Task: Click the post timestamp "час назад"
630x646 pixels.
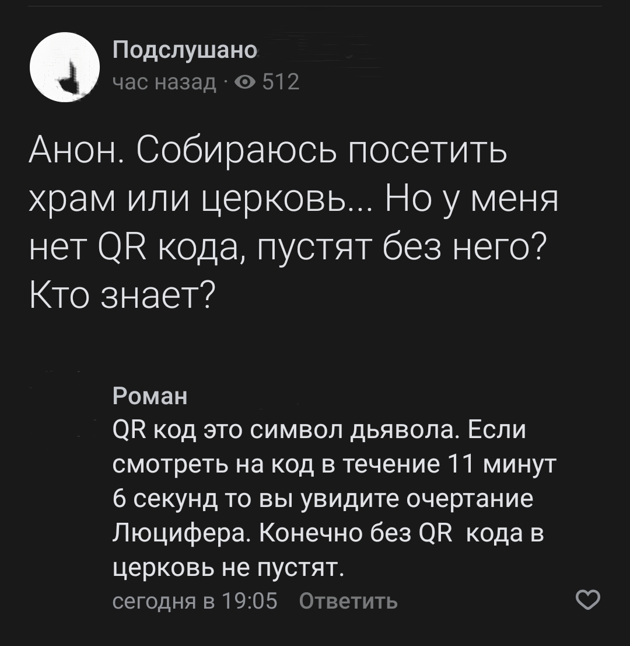Action: point(164,83)
